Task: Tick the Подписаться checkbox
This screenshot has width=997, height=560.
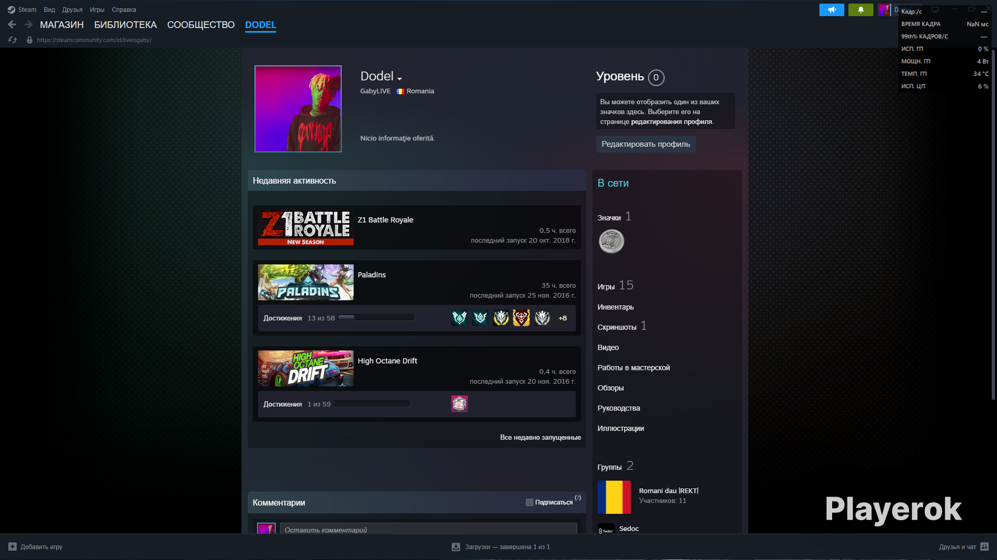Action: tap(529, 502)
